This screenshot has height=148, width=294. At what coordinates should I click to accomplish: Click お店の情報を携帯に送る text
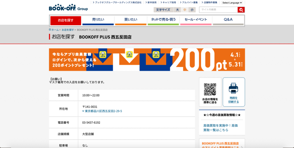[210, 101]
